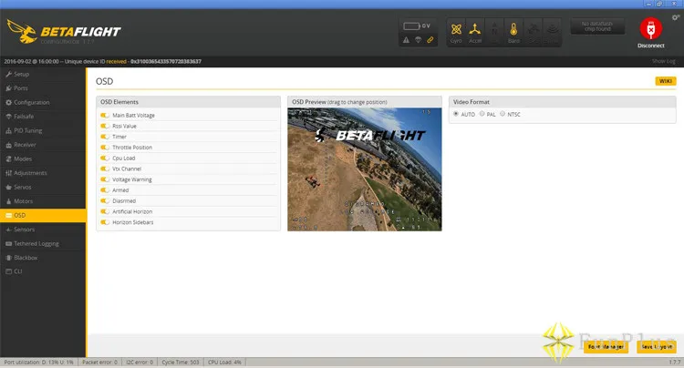The image size is (684, 368).
Task: Select the AUTO video format
Action: tap(456, 114)
